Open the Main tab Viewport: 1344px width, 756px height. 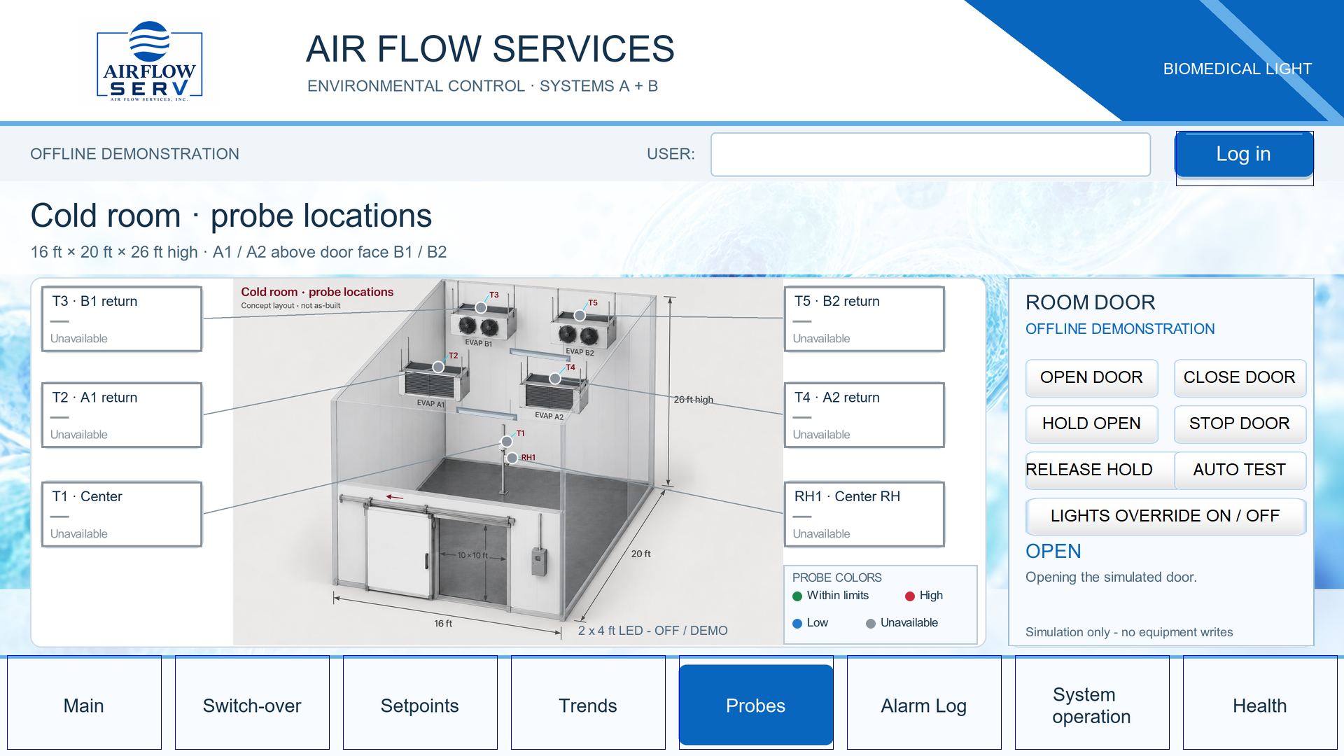(x=84, y=703)
